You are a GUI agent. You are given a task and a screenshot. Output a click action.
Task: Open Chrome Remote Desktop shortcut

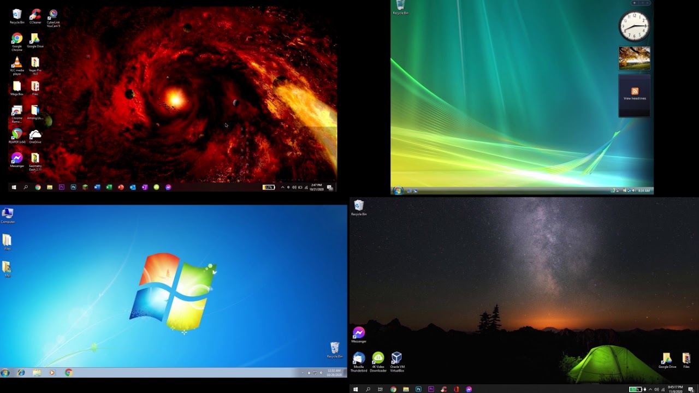coord(17,114)
